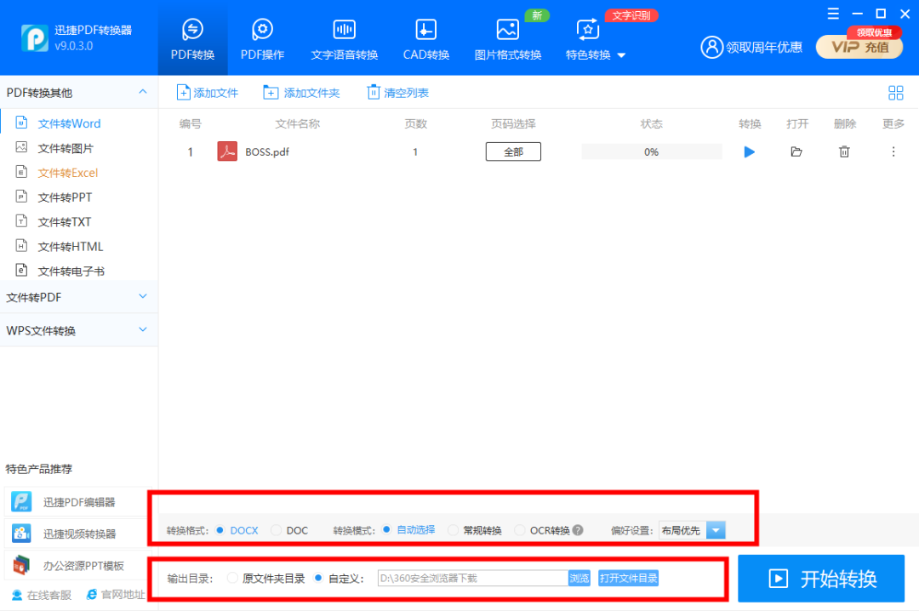Click the red PDF file icon
This screenshot has width=919, height=611.
pyautogui.click(x=227, y=151)
